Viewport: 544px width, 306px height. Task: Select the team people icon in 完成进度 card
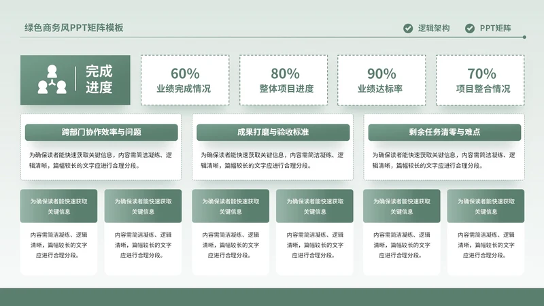(x=52, y=80)
